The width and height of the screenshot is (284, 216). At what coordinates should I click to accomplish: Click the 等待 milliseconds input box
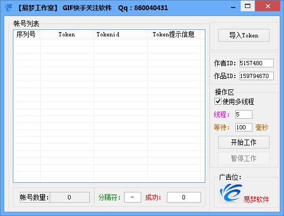244,127
